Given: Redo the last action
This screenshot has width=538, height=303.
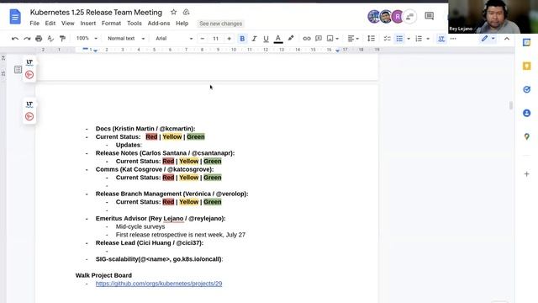Looking at the screenshot, I should tap(27, 39).
